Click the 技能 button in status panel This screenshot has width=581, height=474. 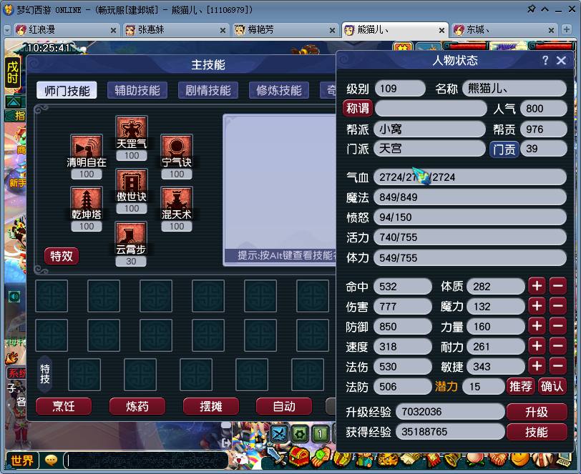537,432
